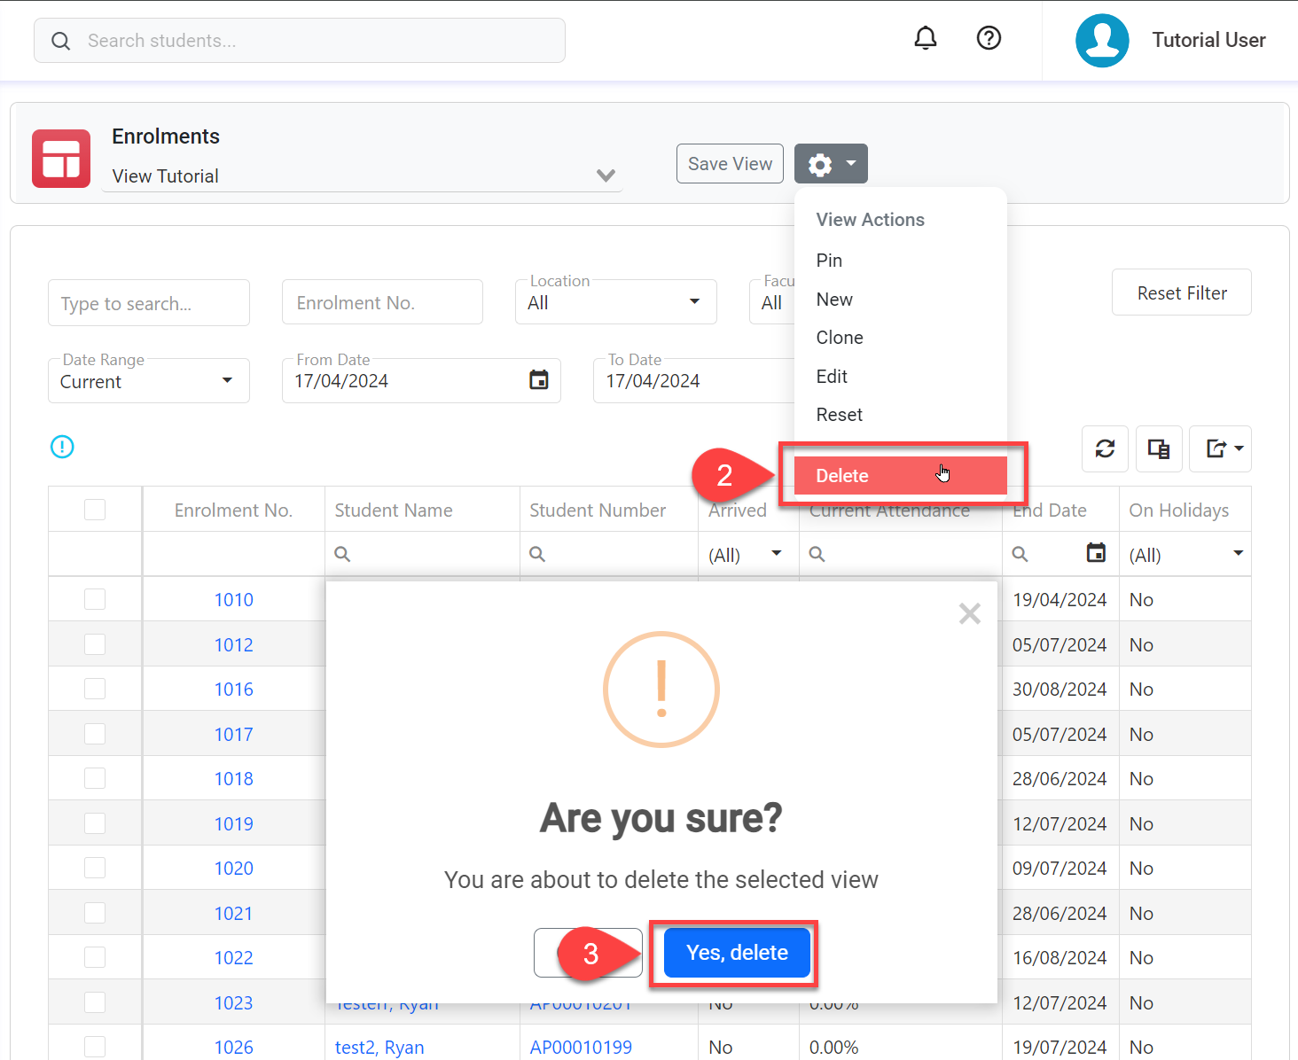Open the export icon menu
This screenshot has width=1298, height=1060.
pos(1220,448)
